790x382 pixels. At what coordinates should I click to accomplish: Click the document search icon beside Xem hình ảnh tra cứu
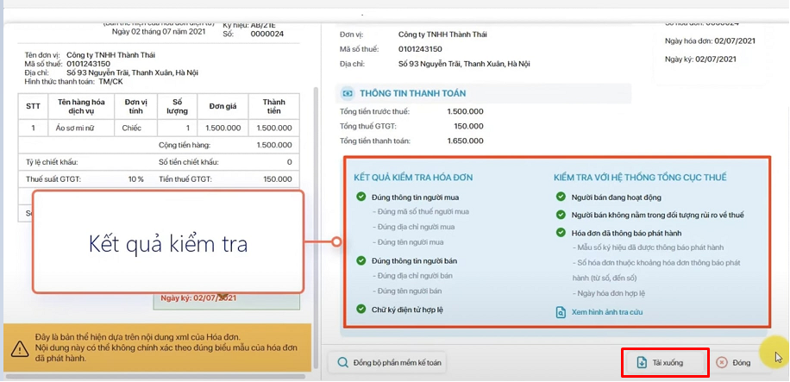pos(561,312)
